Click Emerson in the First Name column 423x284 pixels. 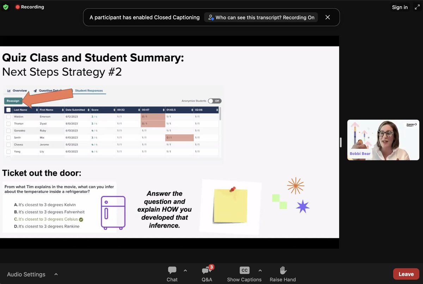(x=45, y=117)
